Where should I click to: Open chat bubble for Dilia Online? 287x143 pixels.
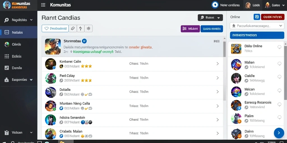(x=279, y=47)
